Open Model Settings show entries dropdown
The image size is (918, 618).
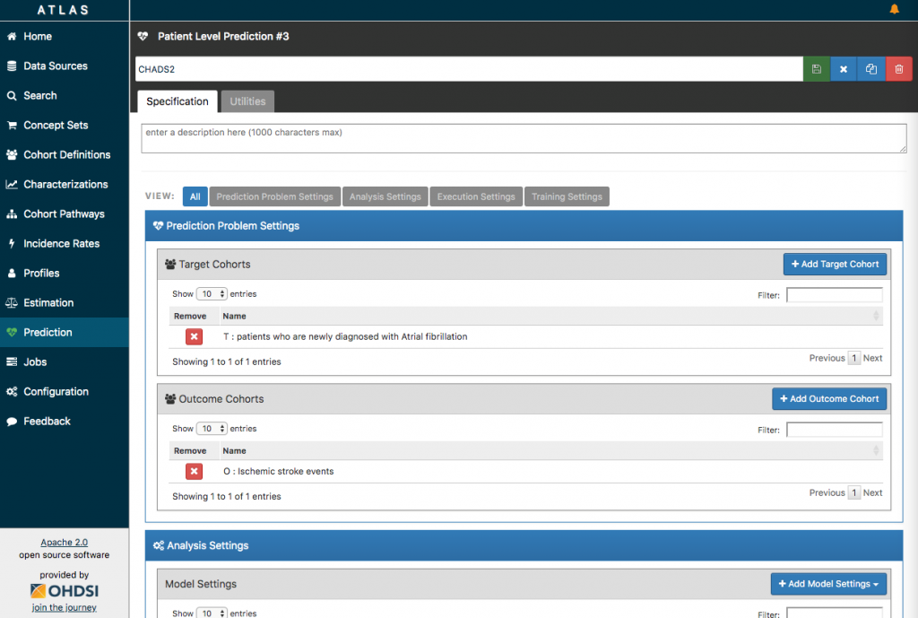[212, 613]
